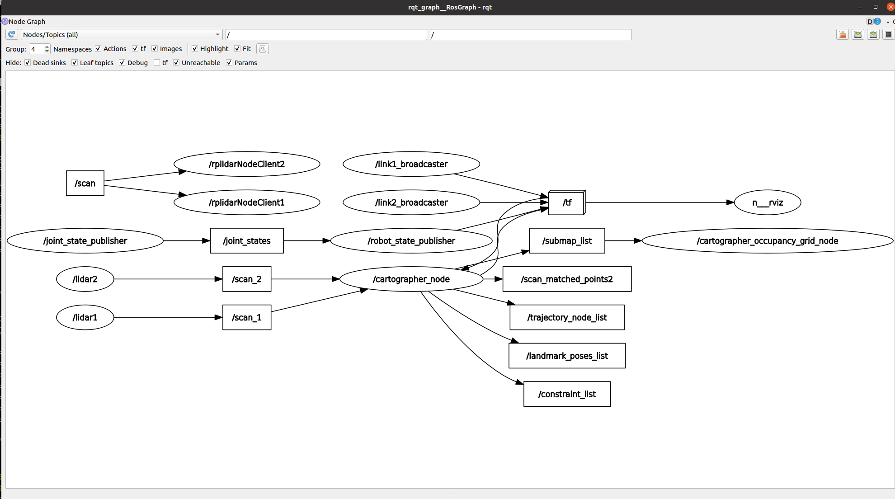
Task: Select the /scan_1 topic box
Action: click(x=247, y=317)
